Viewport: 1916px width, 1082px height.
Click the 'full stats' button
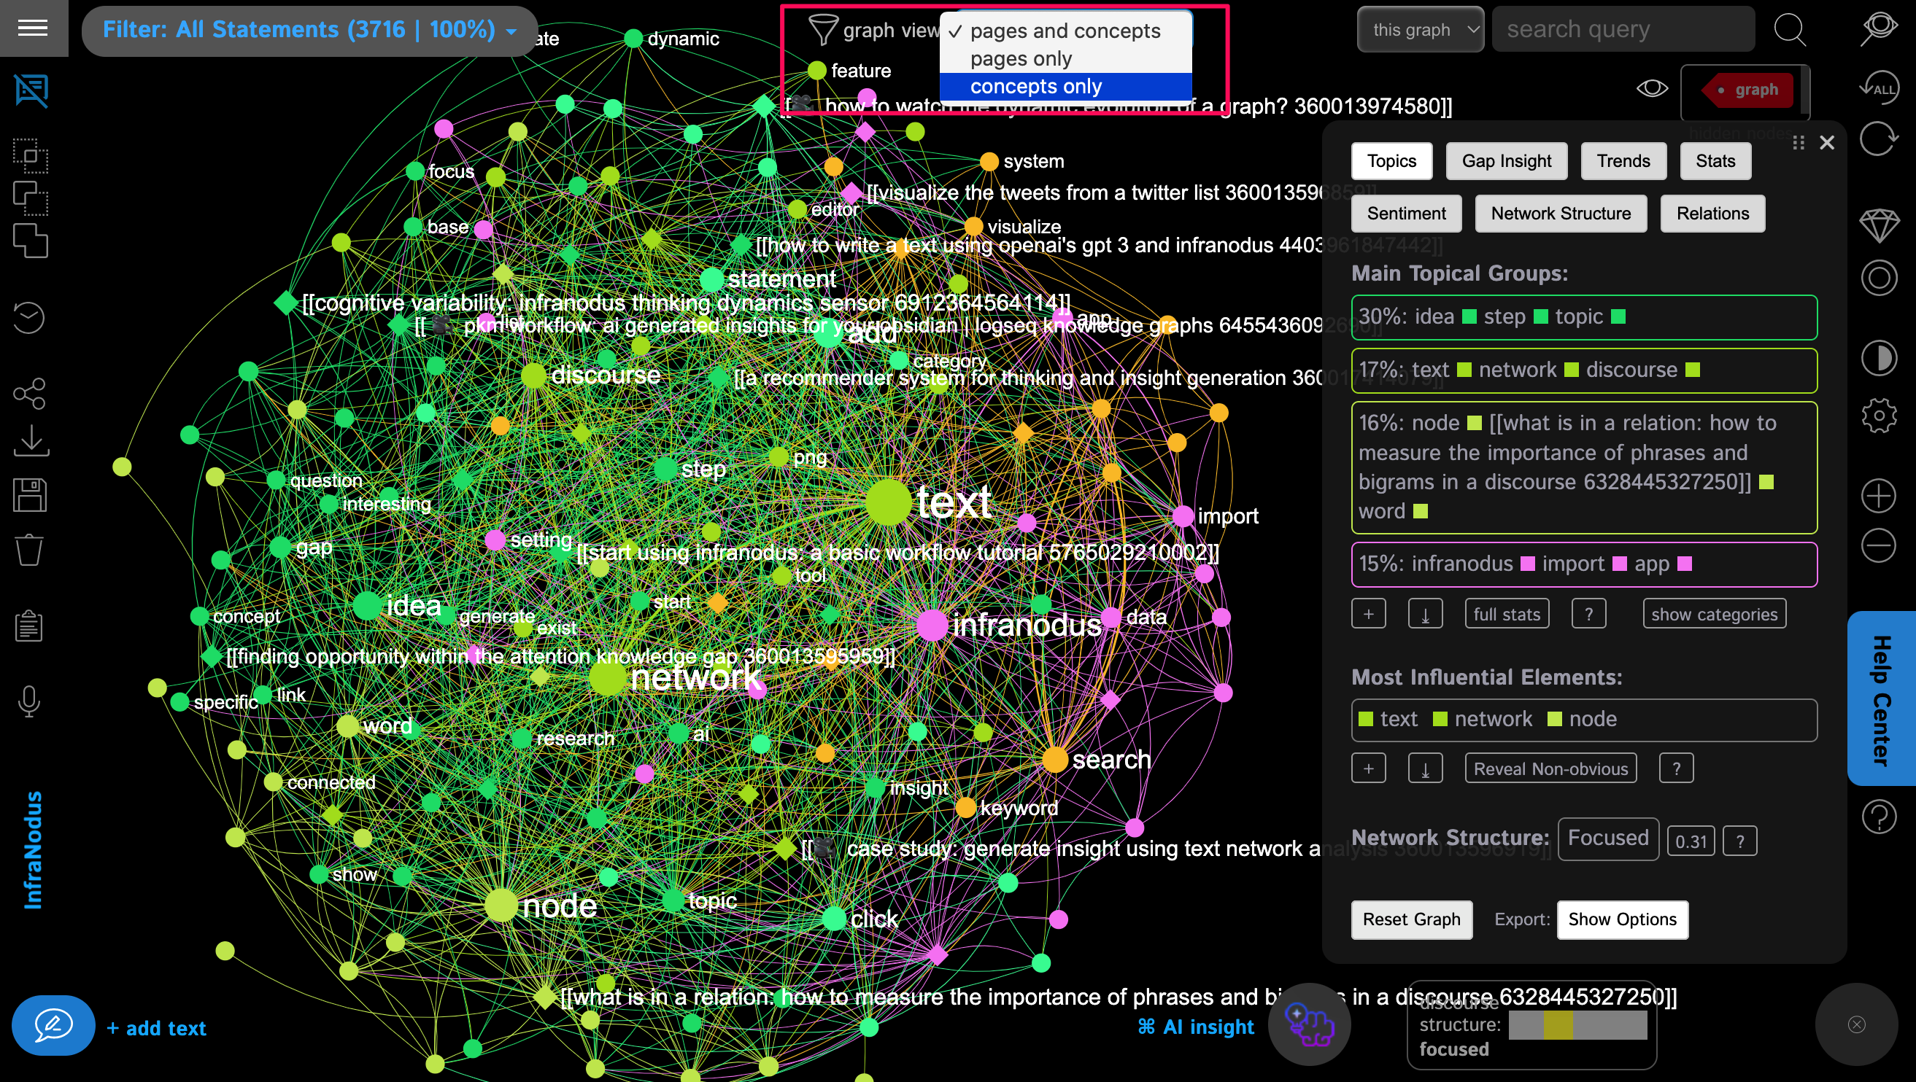point(1507,614)
